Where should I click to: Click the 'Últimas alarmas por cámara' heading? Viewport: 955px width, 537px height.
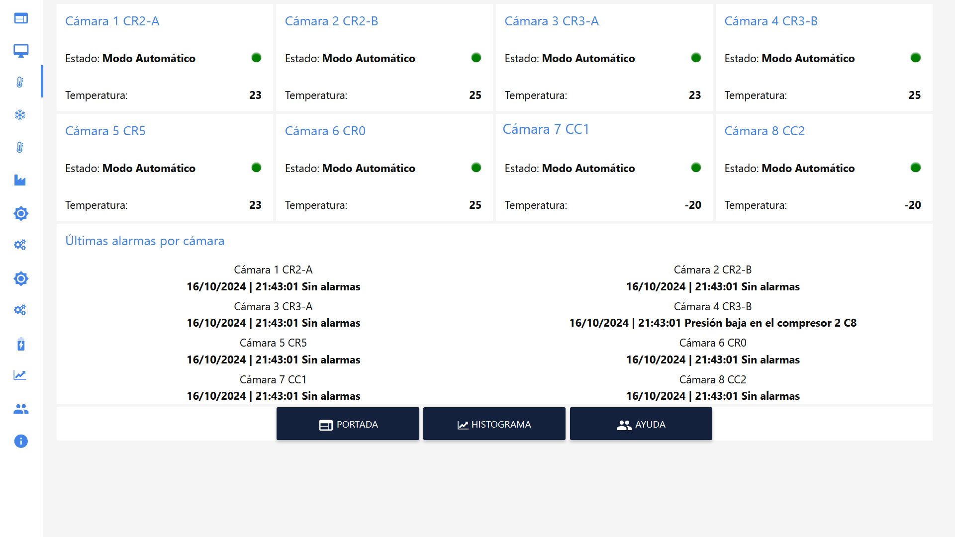click(145, 241)
